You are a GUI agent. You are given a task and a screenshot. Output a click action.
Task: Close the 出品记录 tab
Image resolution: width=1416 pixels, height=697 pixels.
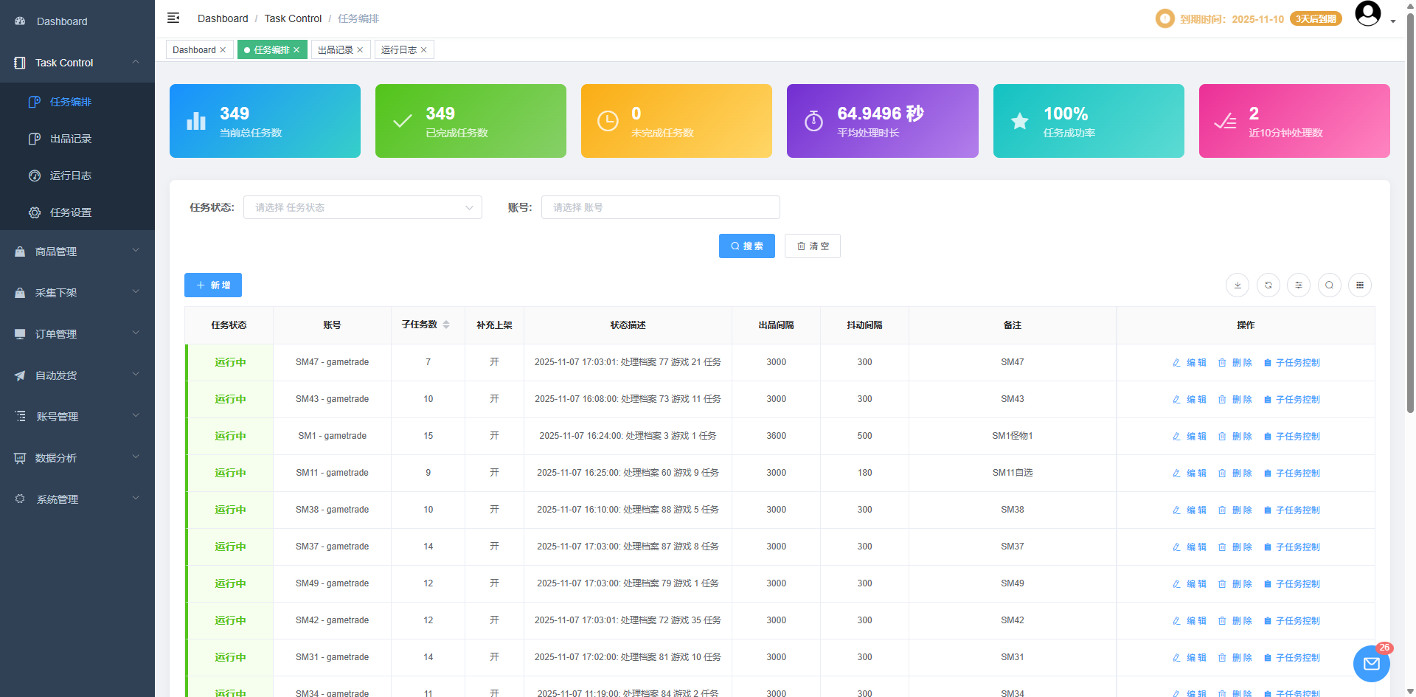pyautogui.click(x=360, y=50)
